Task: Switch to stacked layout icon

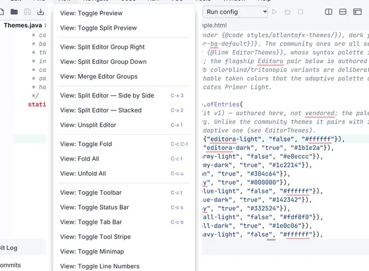Action: pos(343,12)
